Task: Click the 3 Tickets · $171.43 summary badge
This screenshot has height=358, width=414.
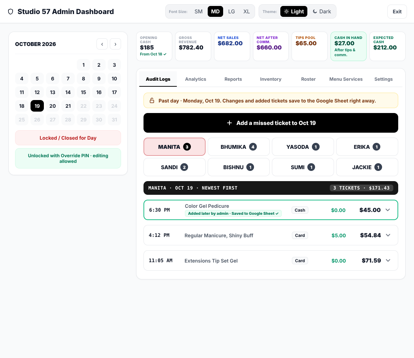Action: click(x=361, y=188)
